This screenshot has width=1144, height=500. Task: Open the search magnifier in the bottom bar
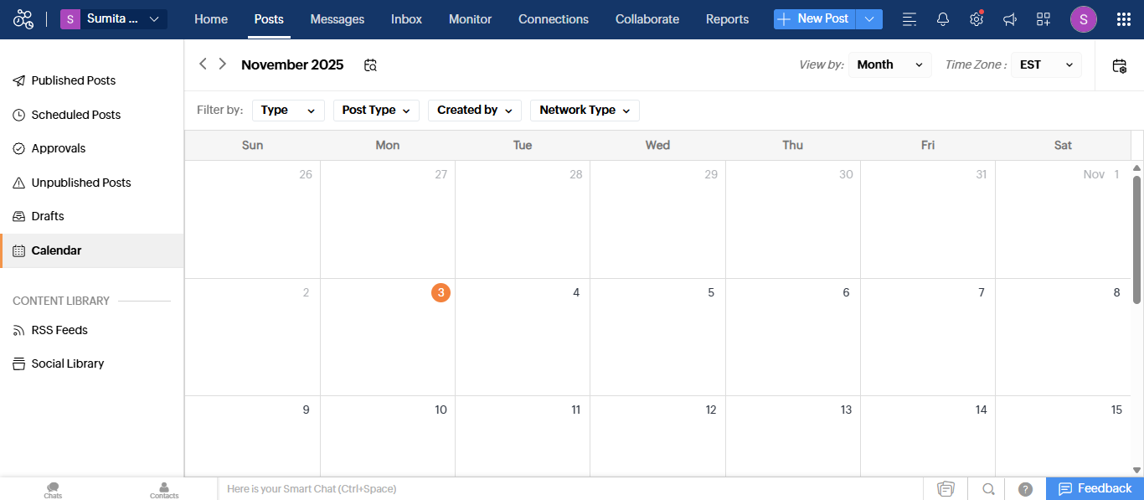coord(988,488)
